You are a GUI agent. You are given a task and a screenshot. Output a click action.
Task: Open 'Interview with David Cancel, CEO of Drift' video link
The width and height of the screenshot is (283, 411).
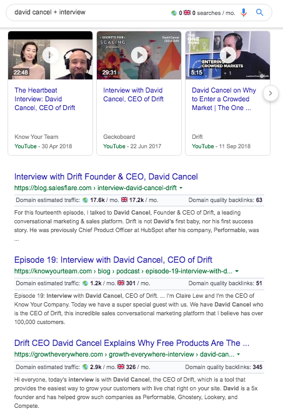(x=133, y=94)
